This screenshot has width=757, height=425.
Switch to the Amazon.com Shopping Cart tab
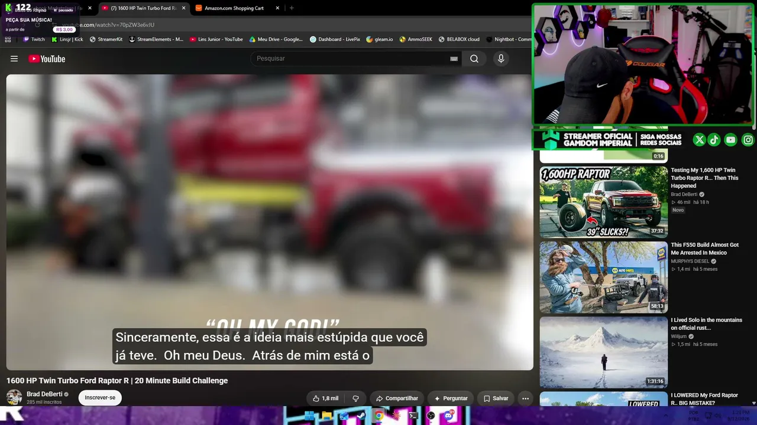(x=234, y=8)
